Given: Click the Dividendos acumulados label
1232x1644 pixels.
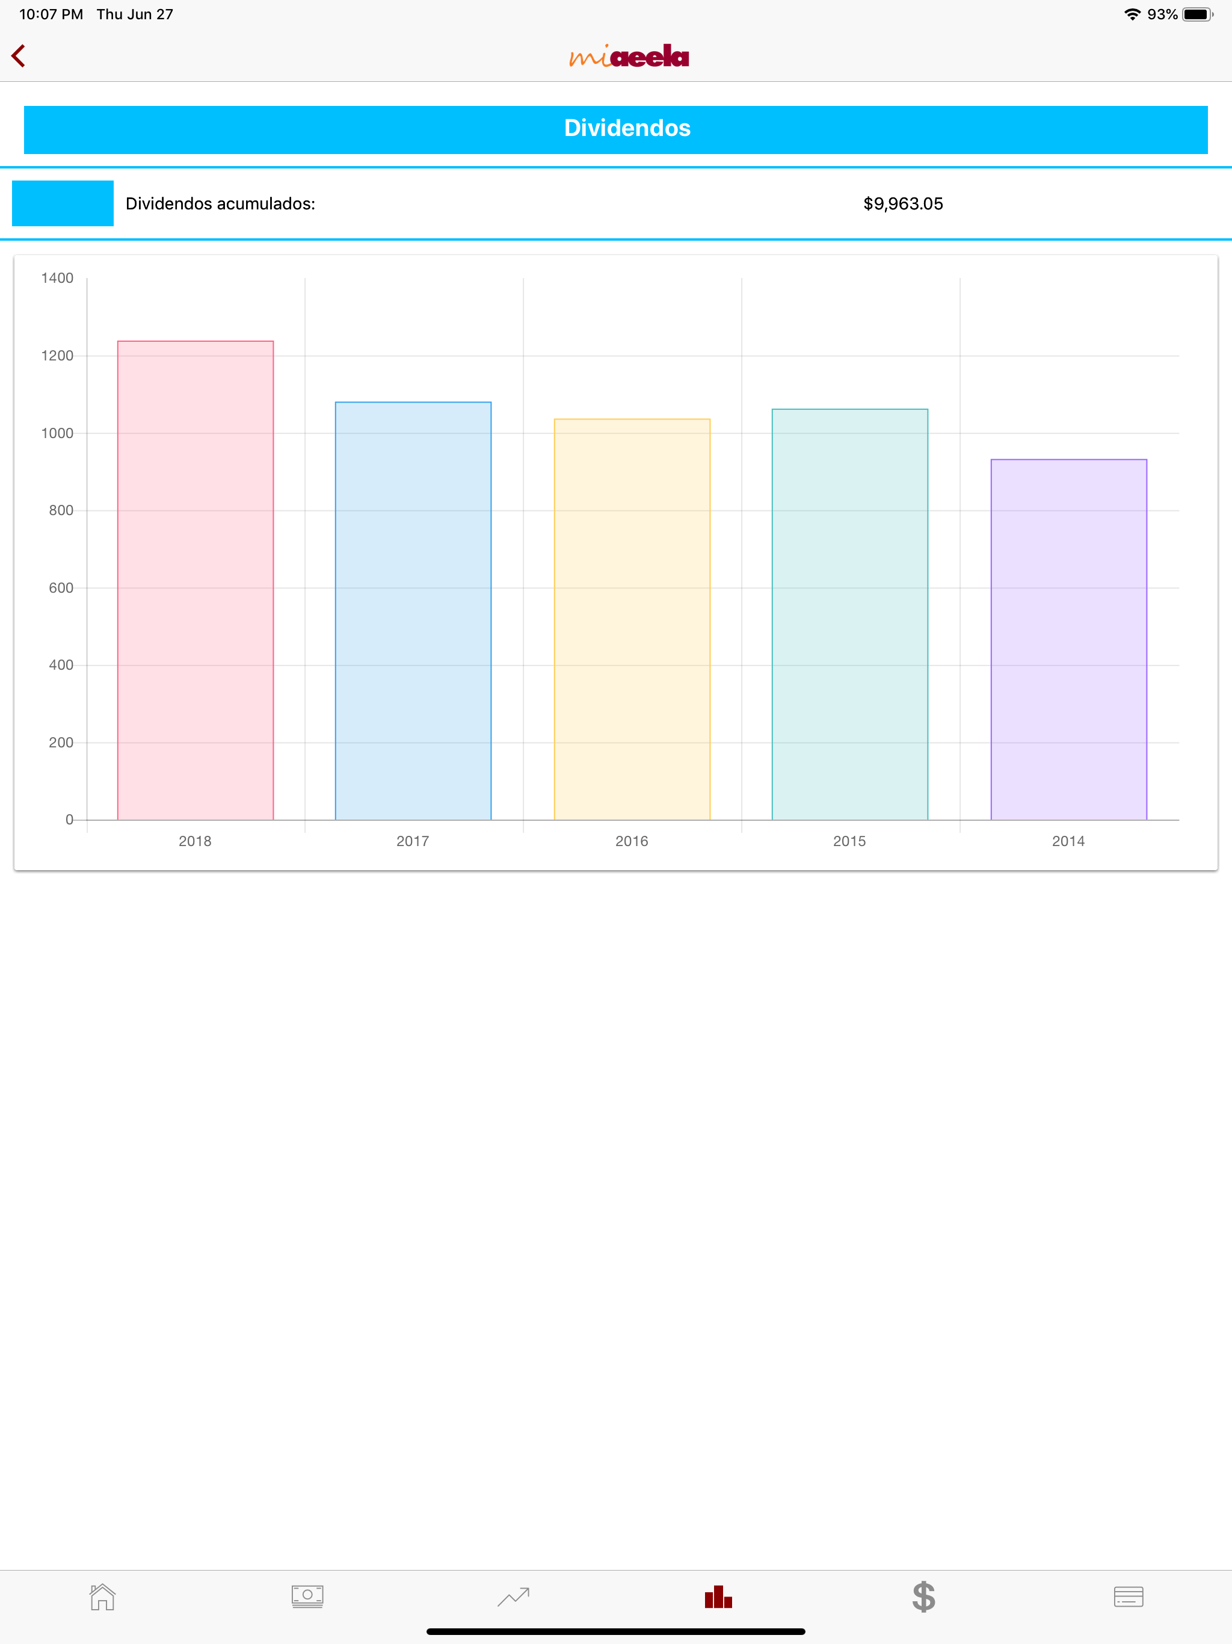Looking at the screenshot, I should click(x=221, y=203).
